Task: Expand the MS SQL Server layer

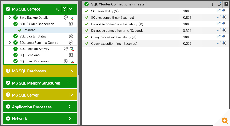Action: (72, 95)
